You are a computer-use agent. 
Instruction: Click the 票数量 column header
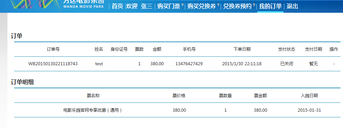click(x=225, y=96)
